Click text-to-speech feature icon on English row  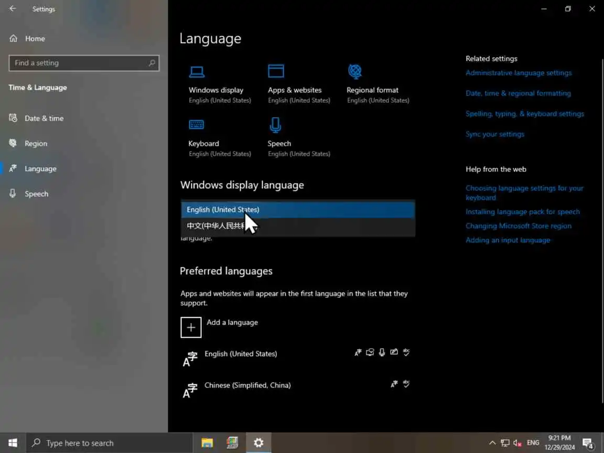pyautogui.click(x=370, y=352)
